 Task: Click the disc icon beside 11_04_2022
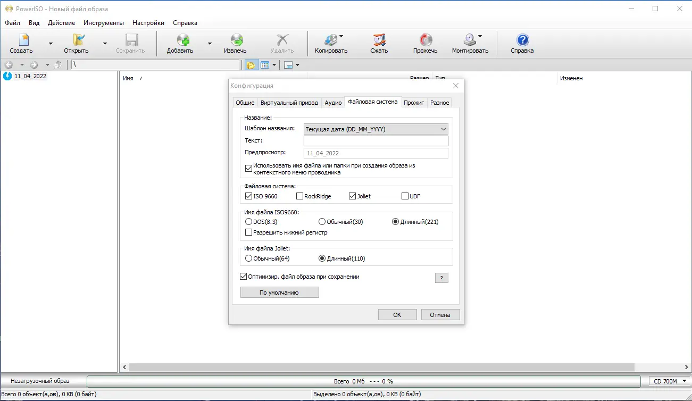coord(7,76)
